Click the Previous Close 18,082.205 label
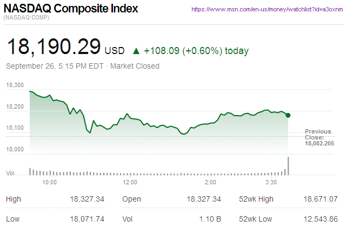Viewport: 346px width, 227px height. coord(318,138)
